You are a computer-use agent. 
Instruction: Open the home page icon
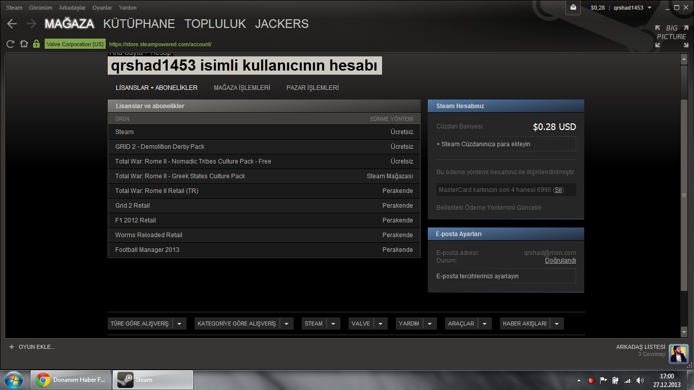pos(23,44)
